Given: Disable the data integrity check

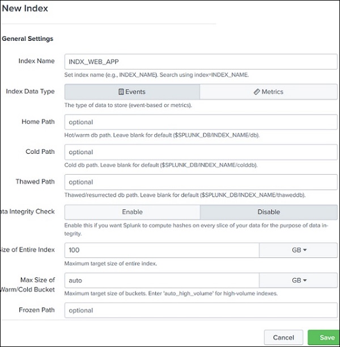Looking at the screenshot, I should [269, 212].
